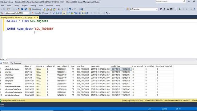Open the Undo history dropdown arrow
197x111 pixels.
(73, 9)
